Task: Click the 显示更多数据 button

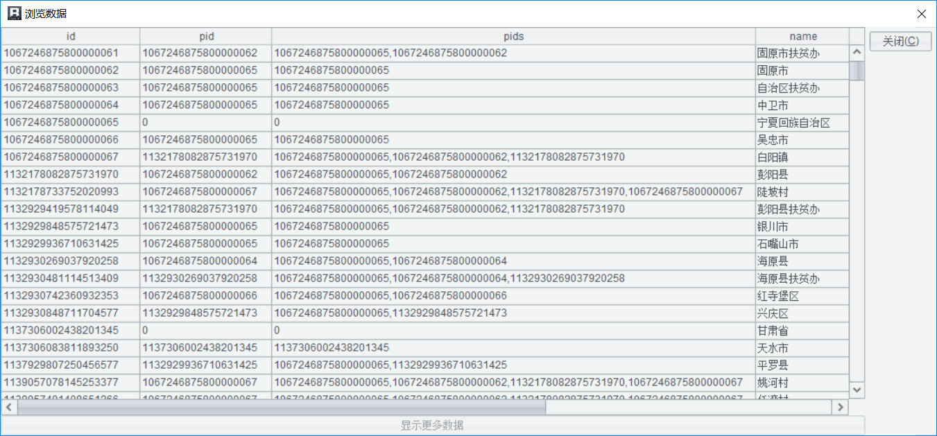Action: click(x=432, y=425)
